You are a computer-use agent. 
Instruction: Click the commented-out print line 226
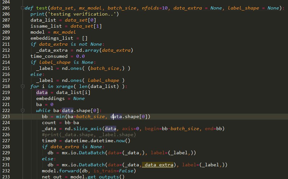[89, 135]
